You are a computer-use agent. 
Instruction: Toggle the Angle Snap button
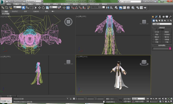(76, 8)
